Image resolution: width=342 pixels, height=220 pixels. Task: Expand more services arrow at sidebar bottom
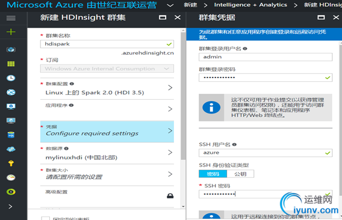[10, 206]
